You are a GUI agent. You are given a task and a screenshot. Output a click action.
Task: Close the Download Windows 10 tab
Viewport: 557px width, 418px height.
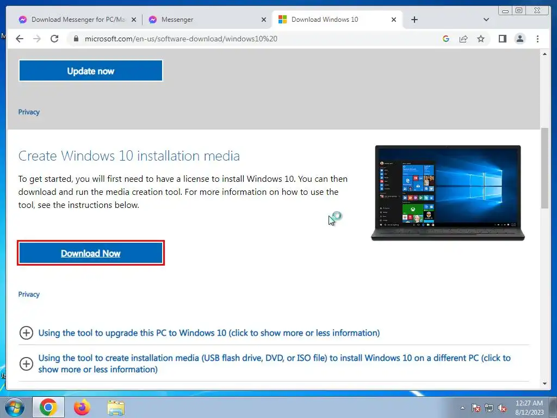tap(394, 20)
